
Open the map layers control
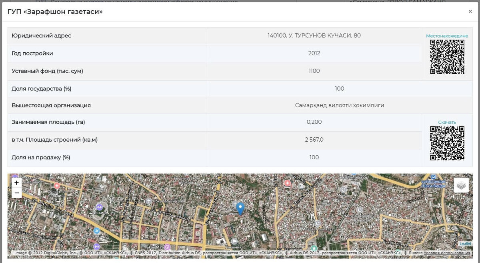pyautogui.click(x=461, y=185)
